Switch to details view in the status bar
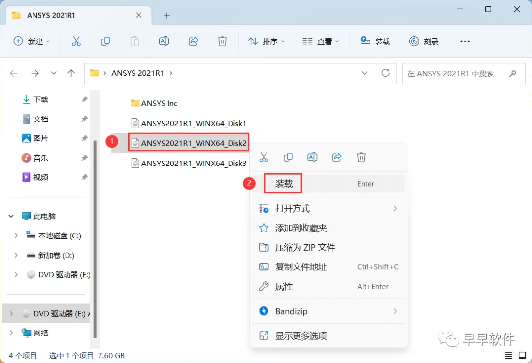Viewport: 532px width, 363px height. (508, 355)
